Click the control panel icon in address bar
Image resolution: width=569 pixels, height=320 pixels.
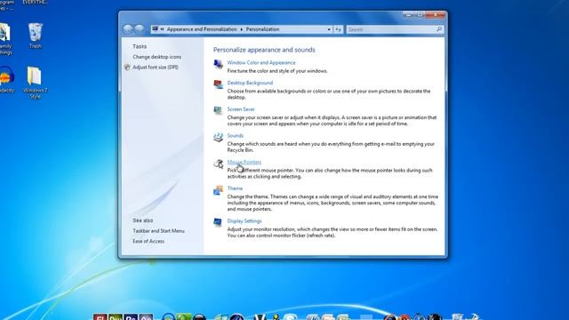(156, 29)
